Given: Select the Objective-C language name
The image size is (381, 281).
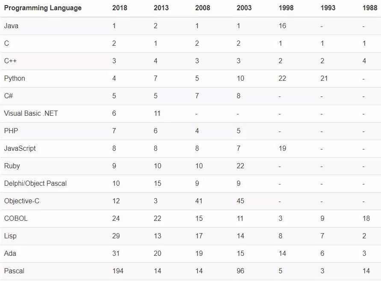Looking at the screenshot, I should [22, 201].
